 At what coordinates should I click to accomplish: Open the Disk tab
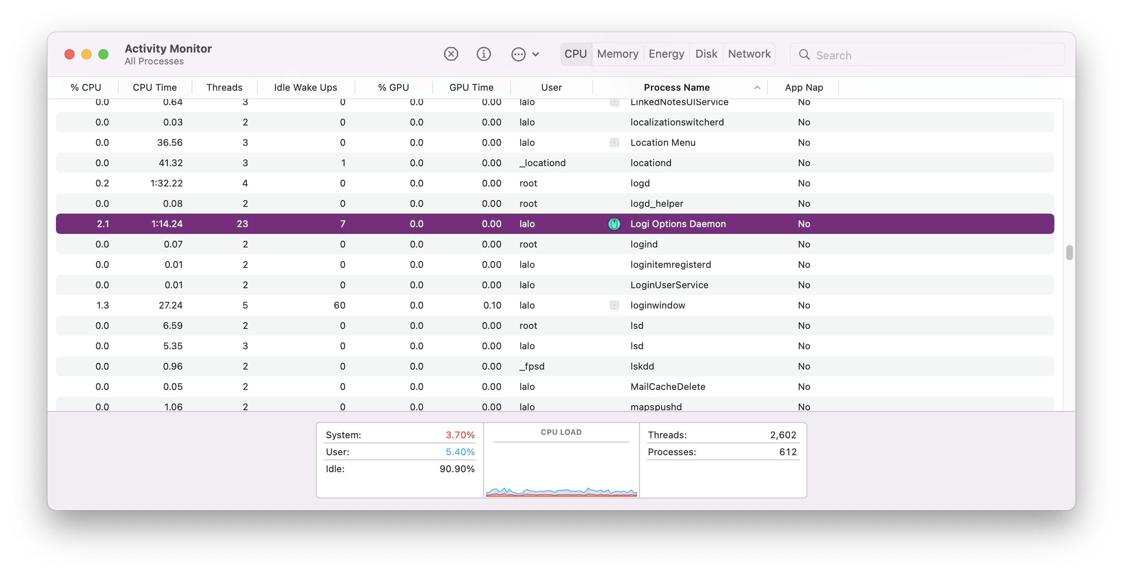coord(706,54)
